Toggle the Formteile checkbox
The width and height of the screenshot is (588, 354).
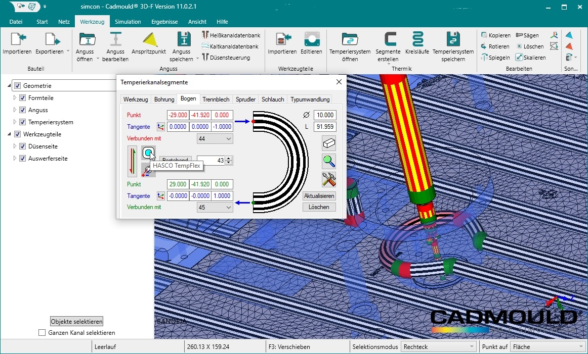(22, 98)
